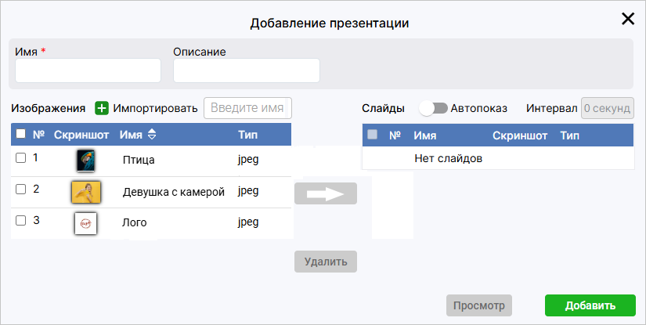Click the Тип column header in images table
Screen dimensions: 646x325
[x=247, y=135]
